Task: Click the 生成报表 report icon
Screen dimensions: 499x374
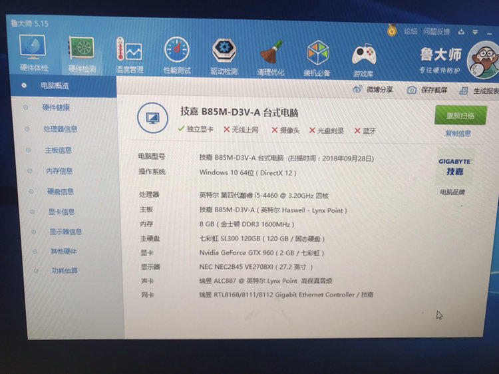Action: click(463, 91)
